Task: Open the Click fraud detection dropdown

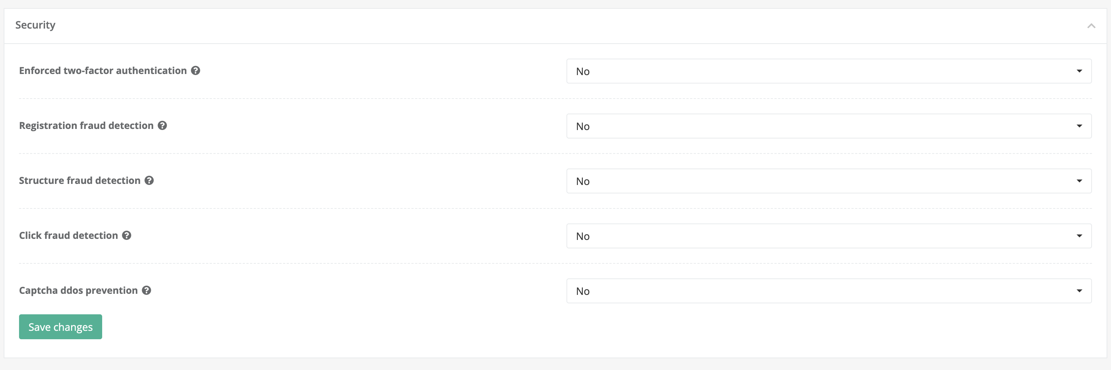Action: point(828,236)
